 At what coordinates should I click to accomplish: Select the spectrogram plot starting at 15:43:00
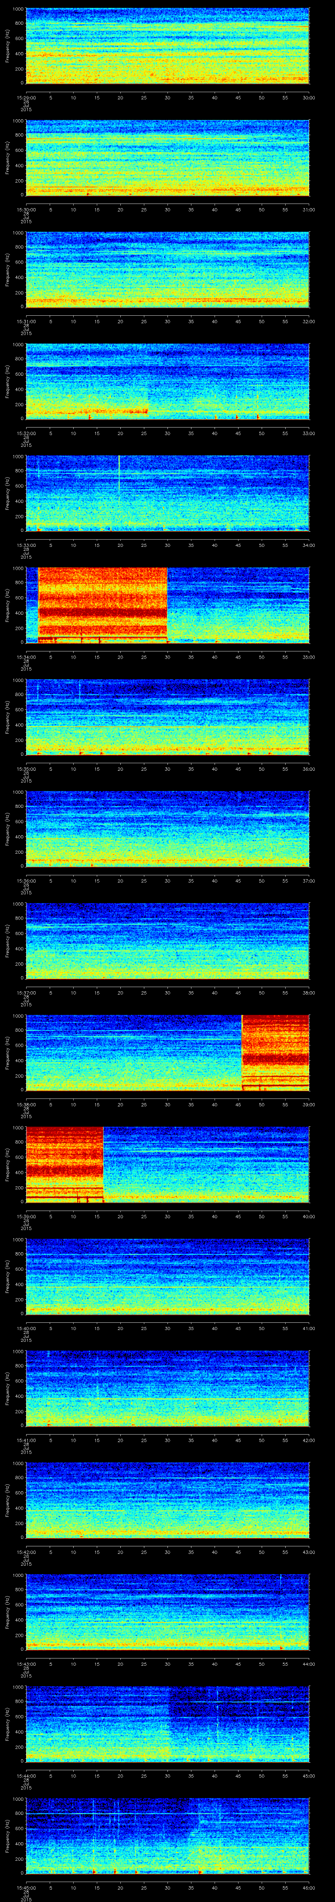click(x=167, y=1612)
